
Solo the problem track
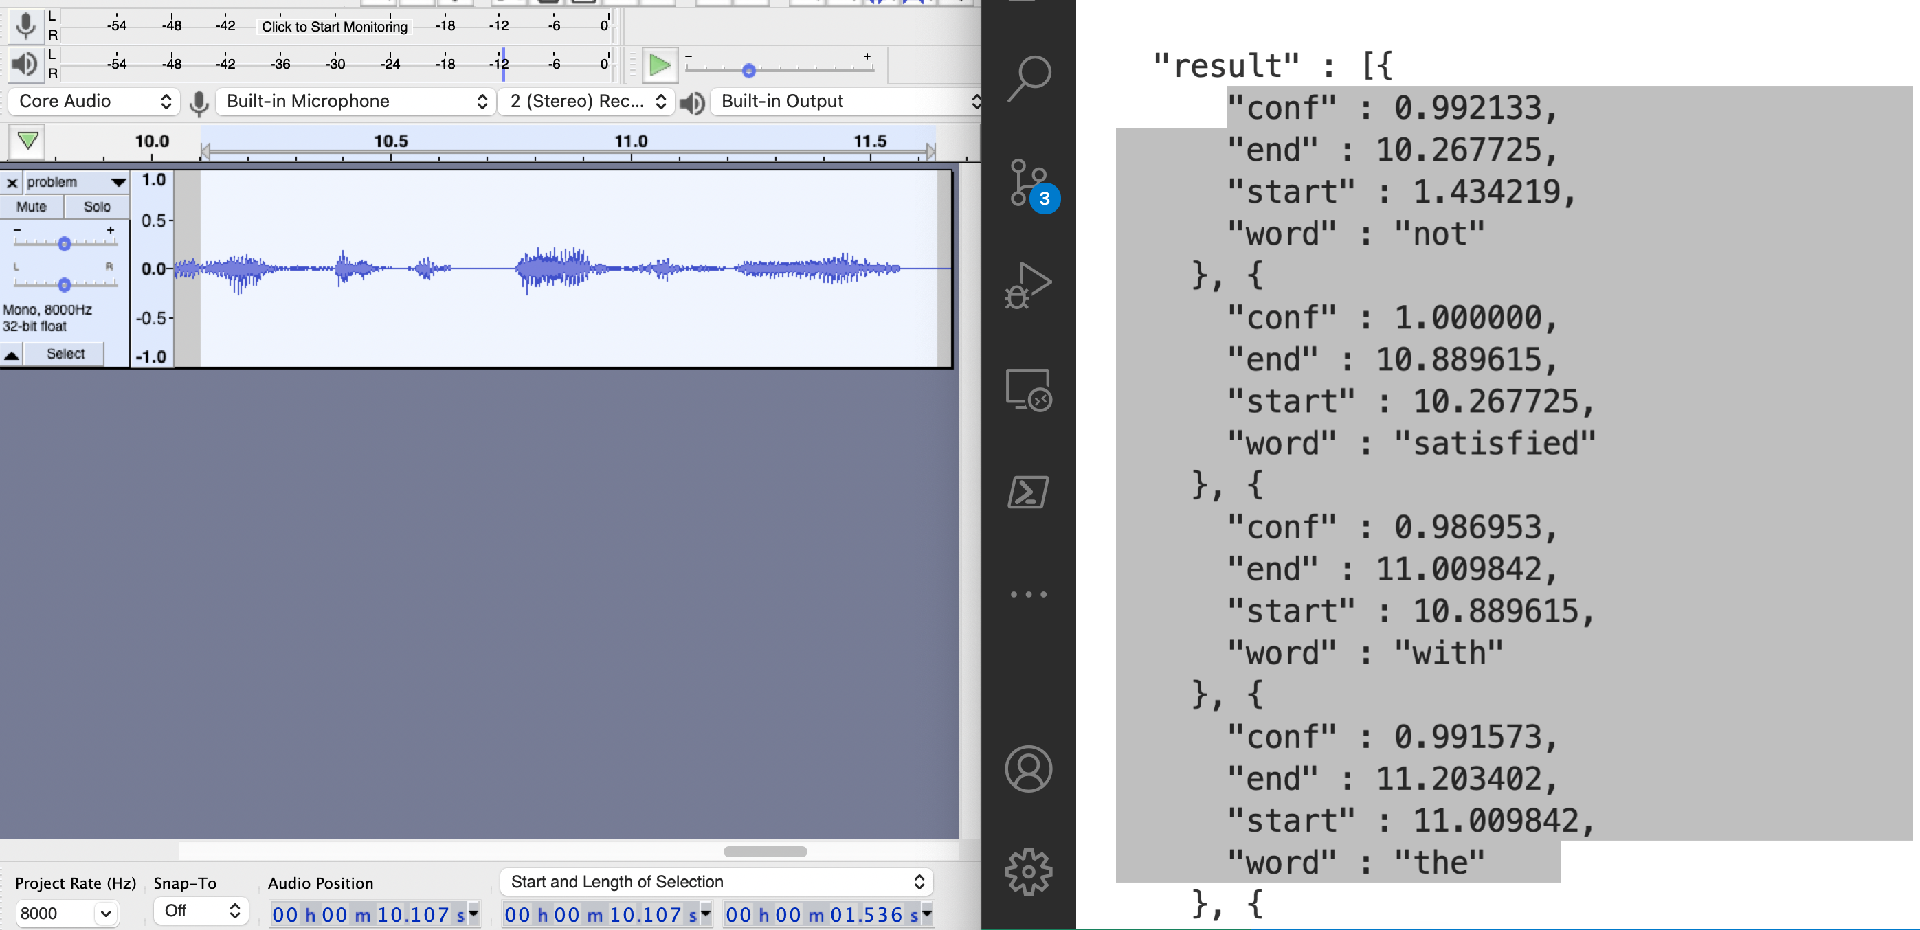point(97,207)
